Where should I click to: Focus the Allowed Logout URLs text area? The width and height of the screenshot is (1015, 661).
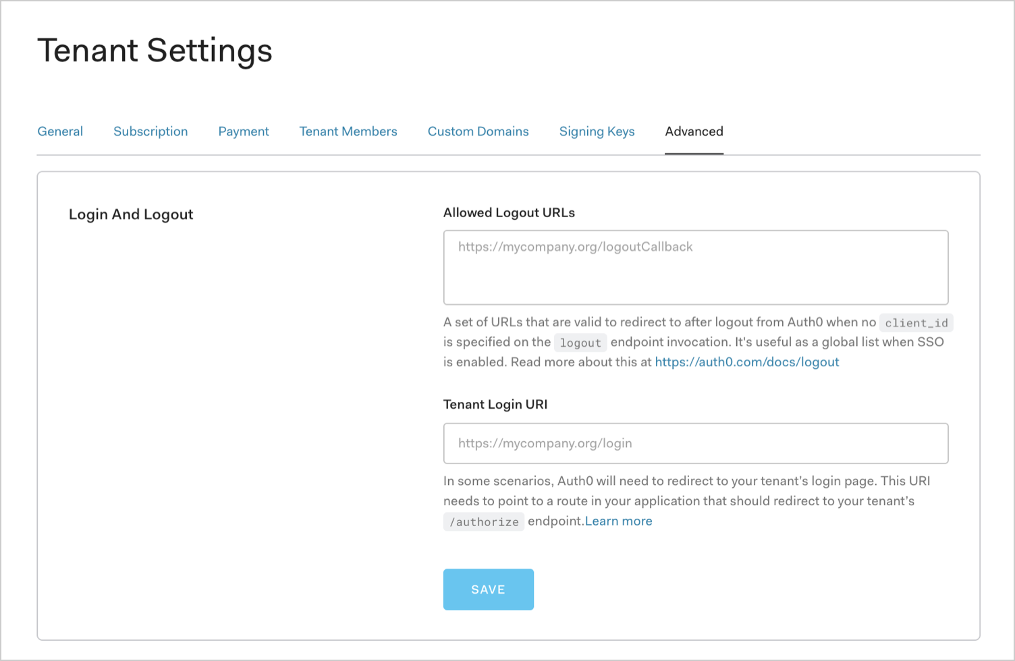tap(696, 268)
